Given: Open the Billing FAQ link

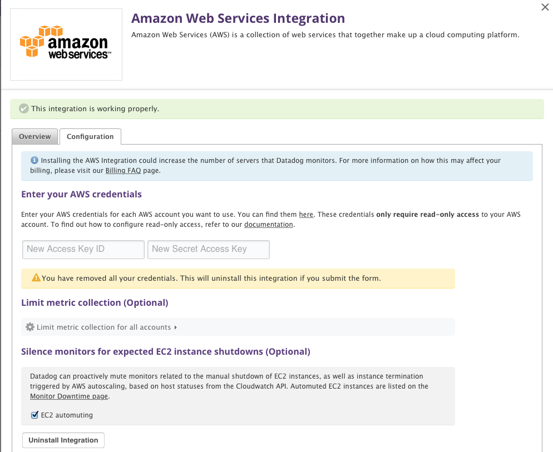Looking at the screenshot, I should [123, 171].
